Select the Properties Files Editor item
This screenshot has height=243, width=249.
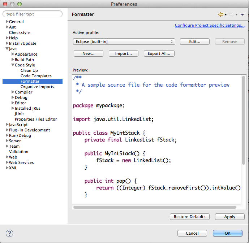coord(35,119)
